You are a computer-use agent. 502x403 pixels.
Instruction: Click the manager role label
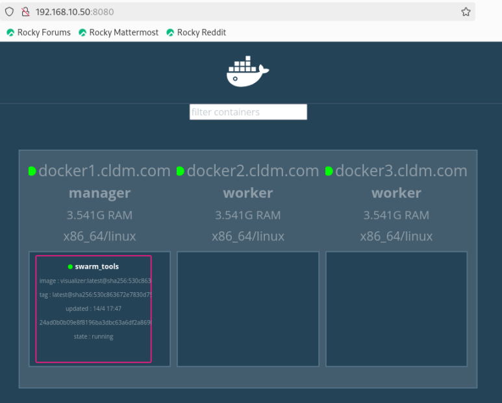(x=99, y=193)
